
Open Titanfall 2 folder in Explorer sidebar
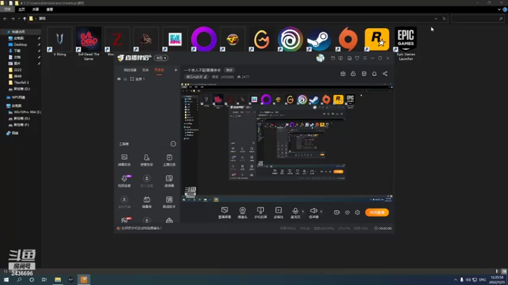click(22, 82)
